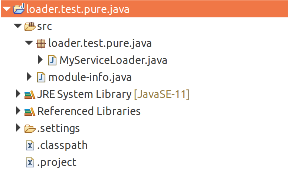The image size is (288, 170).
Task: Select the JavaSE-11 library entry label
Action: (x=162, y=95)
